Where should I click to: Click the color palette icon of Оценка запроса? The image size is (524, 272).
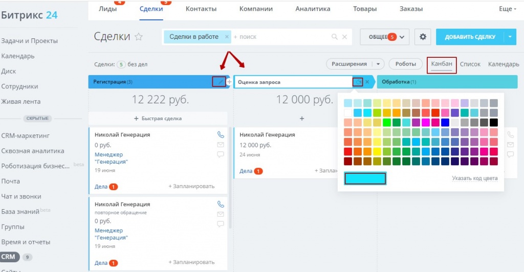pyautogui.click(x=358, y=82)
